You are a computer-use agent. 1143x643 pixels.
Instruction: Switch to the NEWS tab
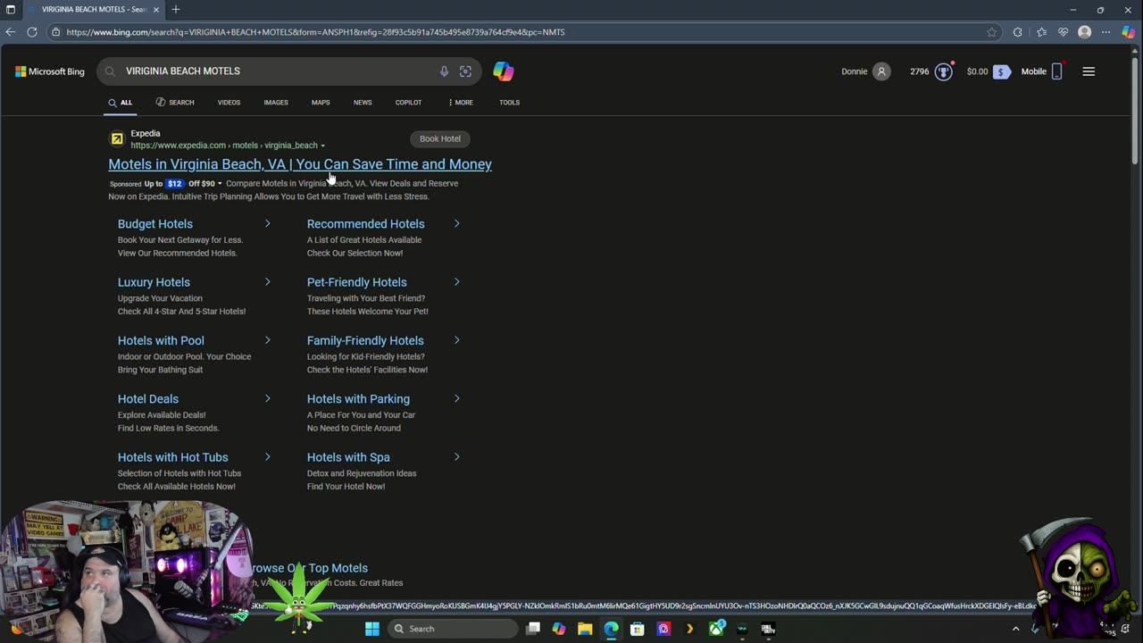point(363,103)
